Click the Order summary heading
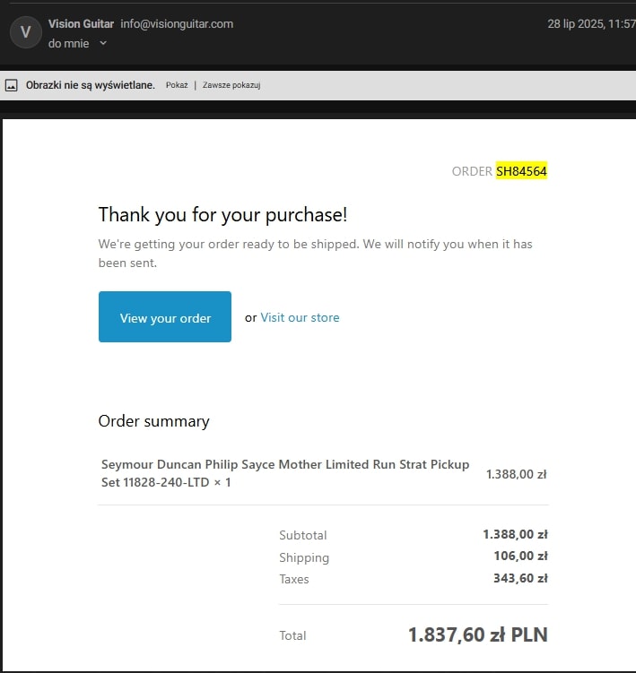Viewport: 636px width, 673px height. coord(154,421)
